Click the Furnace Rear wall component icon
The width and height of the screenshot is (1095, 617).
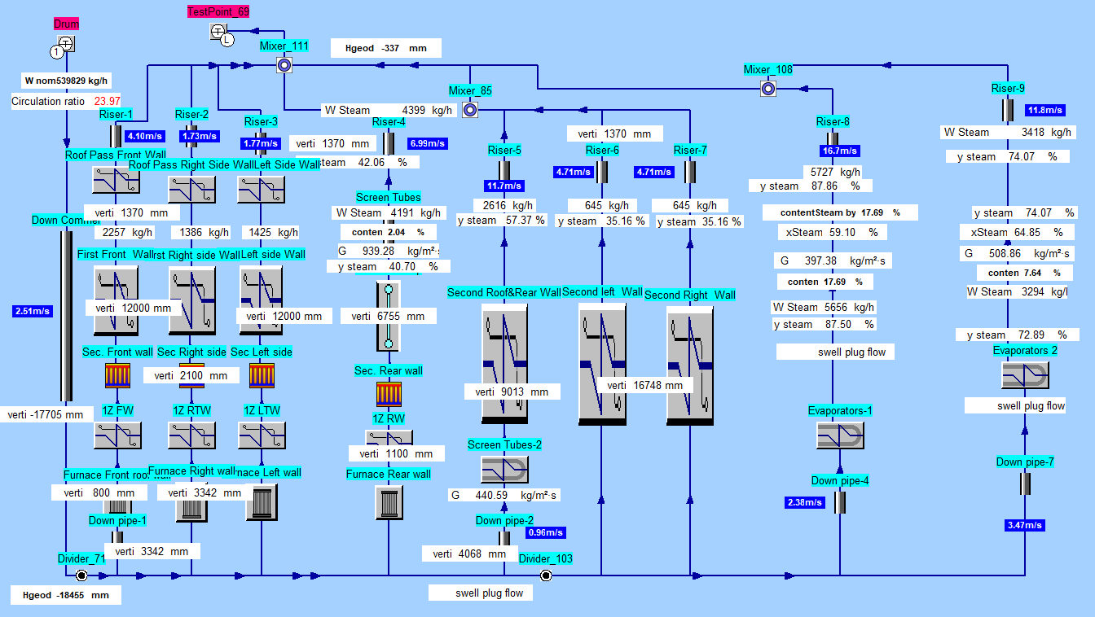389,502
